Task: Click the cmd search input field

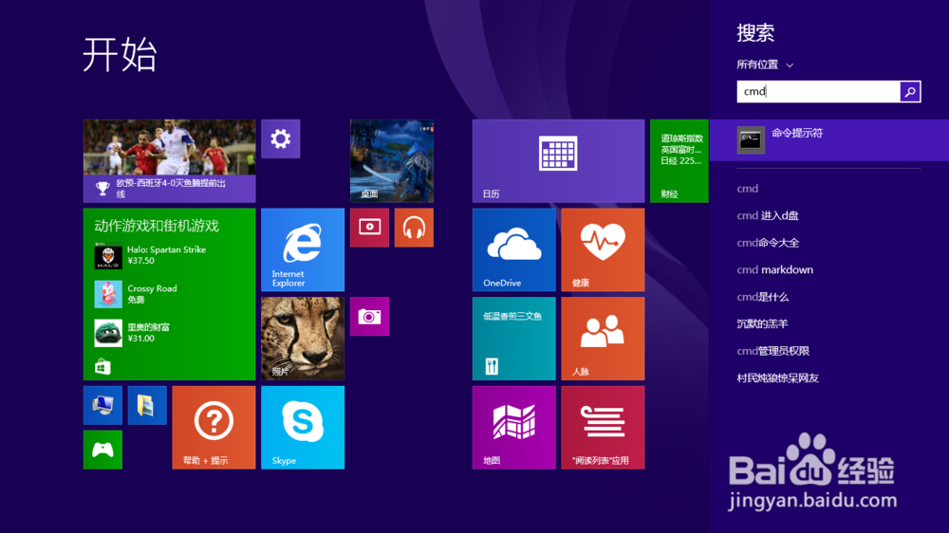Action: tap(818, 91)
